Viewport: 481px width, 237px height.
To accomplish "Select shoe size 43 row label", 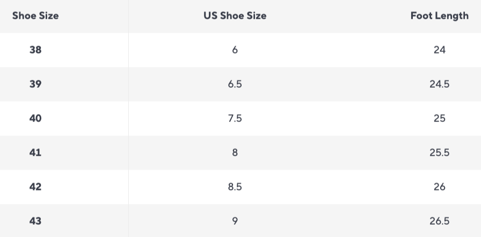I will coord(35,221).
